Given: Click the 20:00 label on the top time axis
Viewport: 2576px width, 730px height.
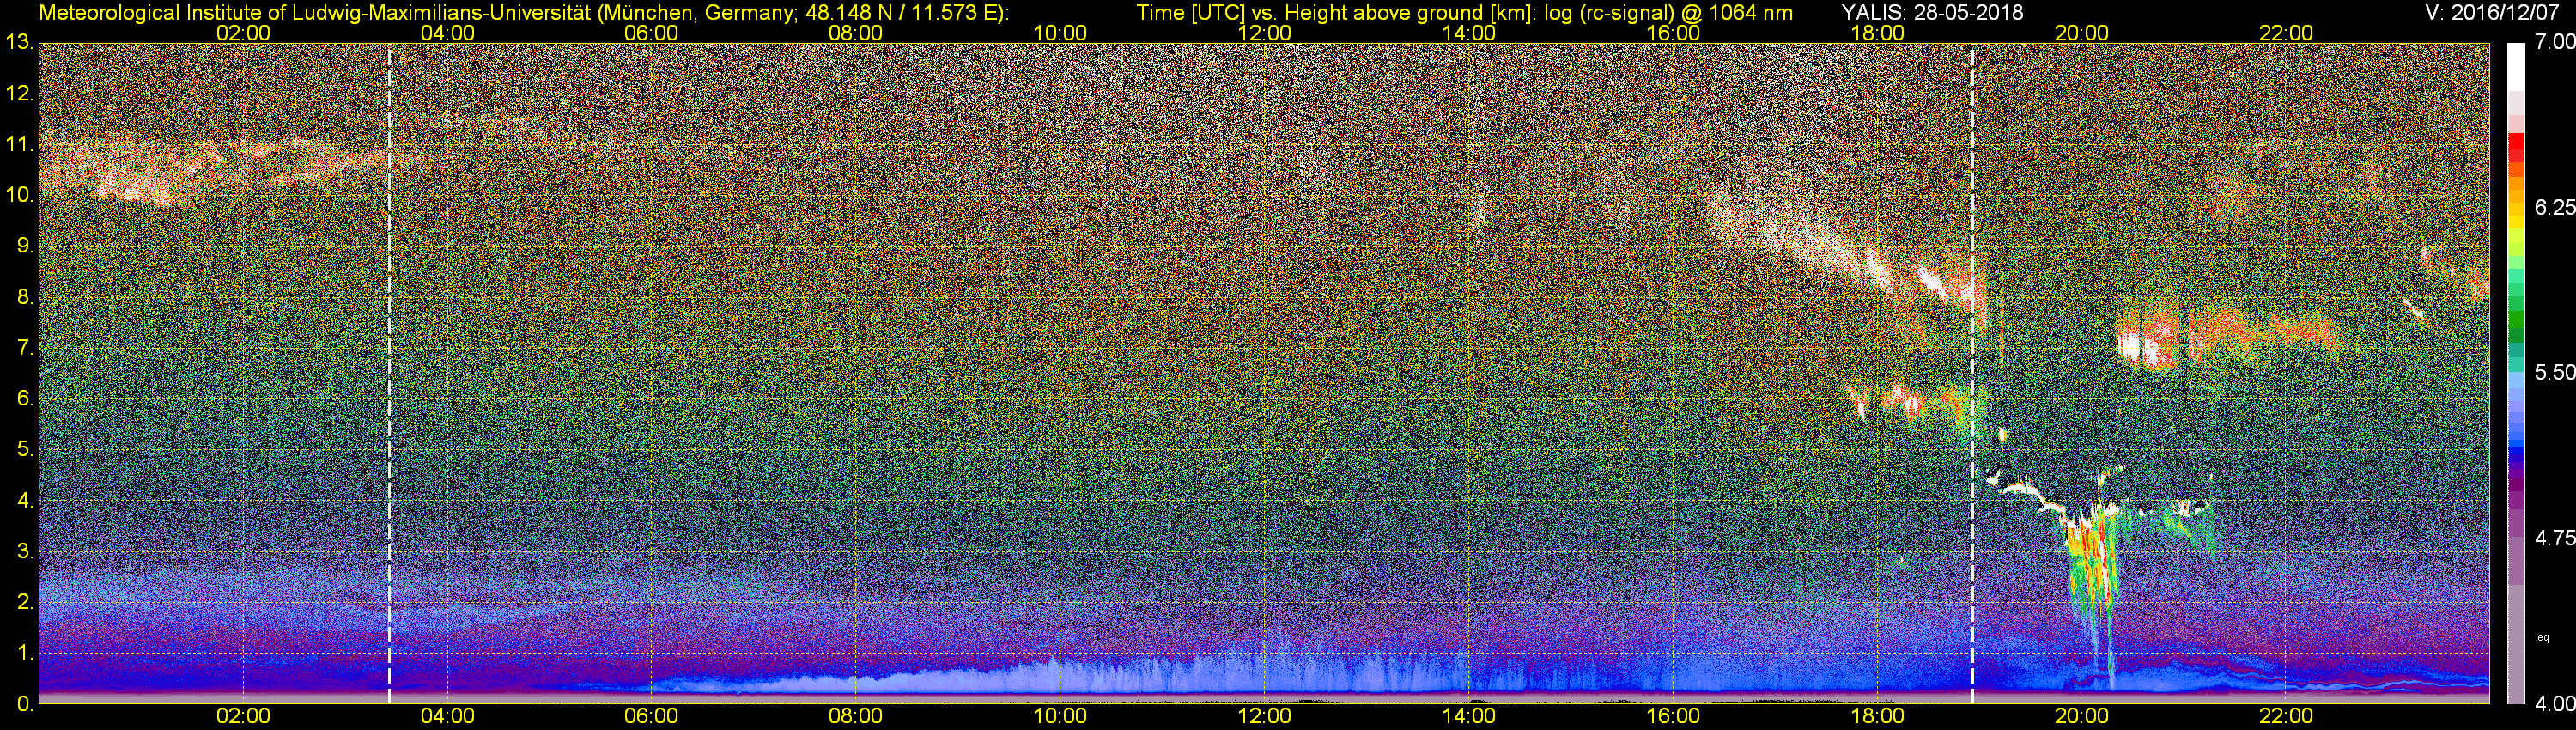Looking at the screenshot, I should 2082,33.
